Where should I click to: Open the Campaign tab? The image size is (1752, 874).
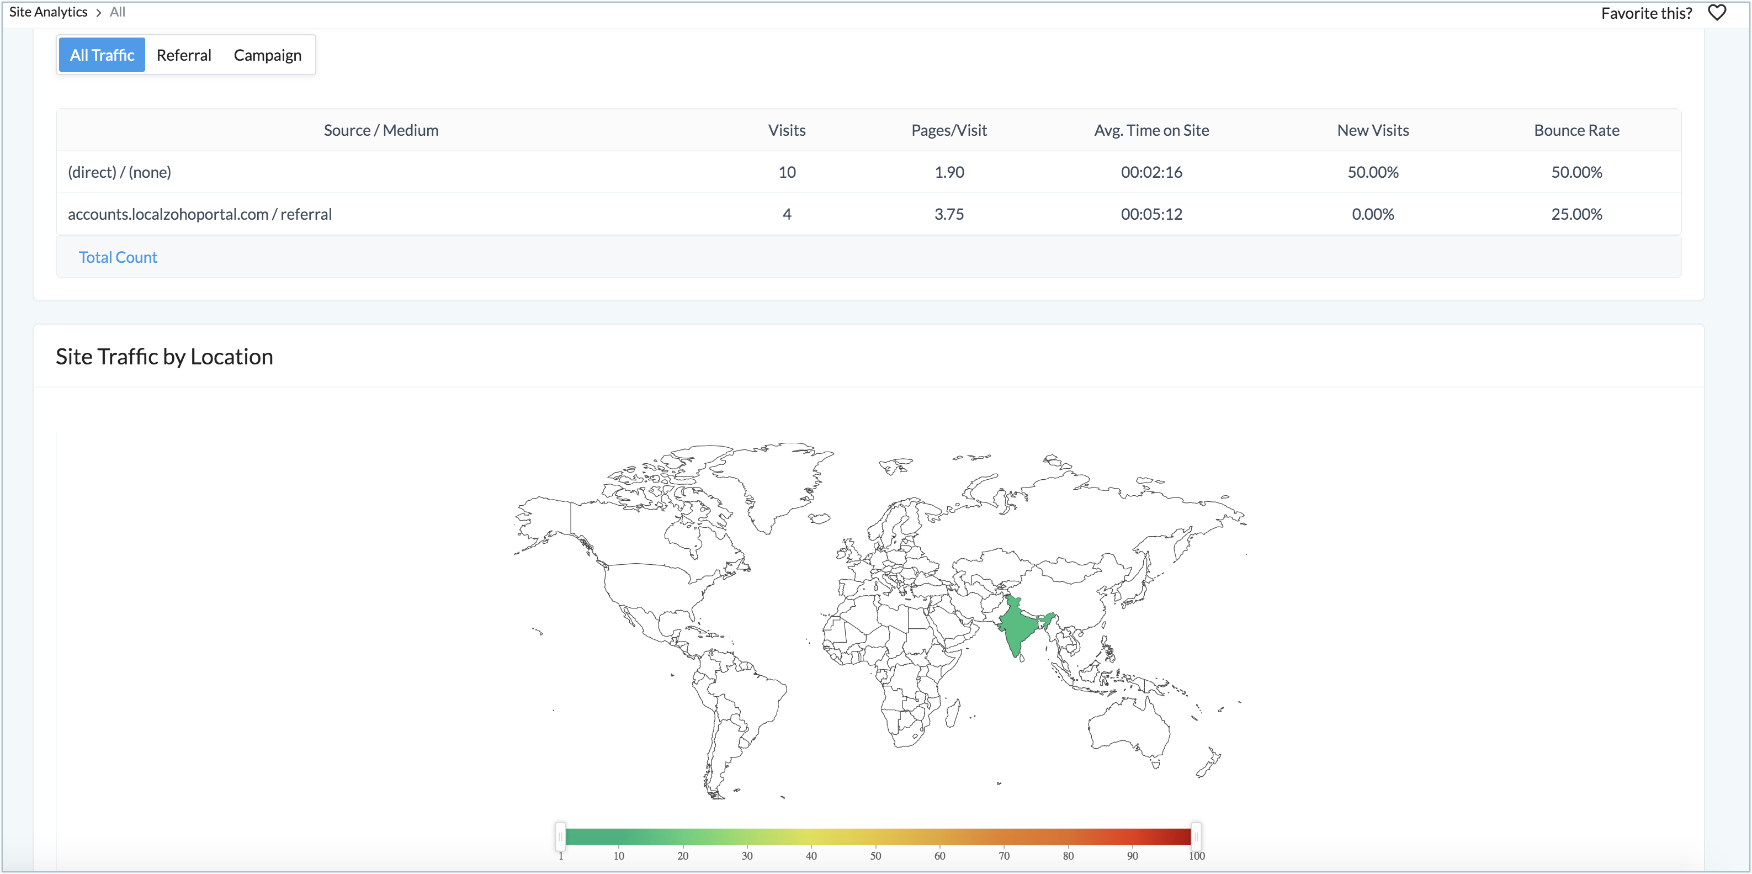coord(267,55)
